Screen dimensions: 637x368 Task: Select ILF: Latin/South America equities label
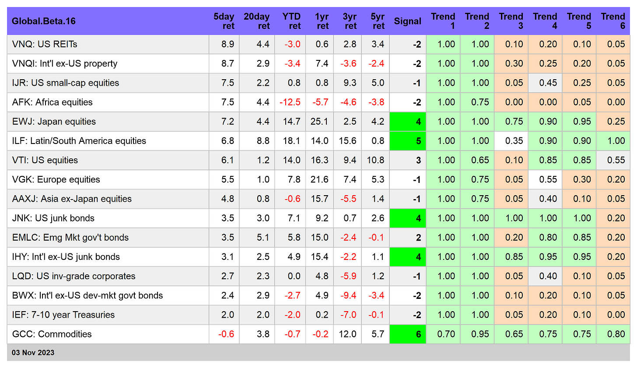click(x=79, y=141)
